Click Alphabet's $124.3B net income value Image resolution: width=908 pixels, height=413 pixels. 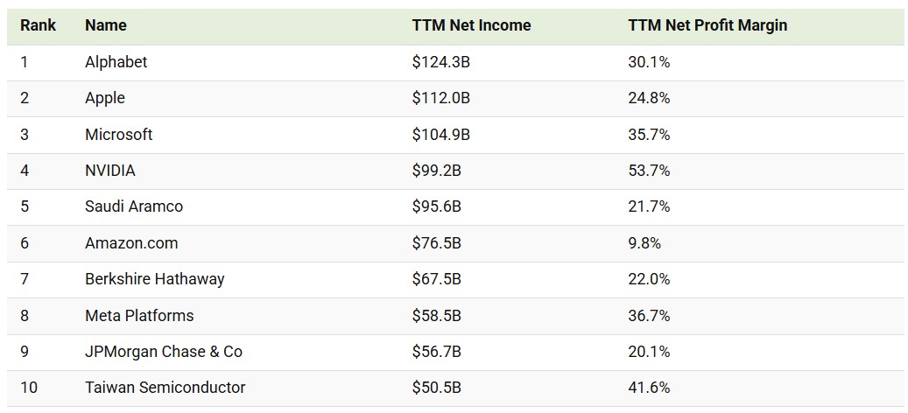tap(441, 62)
